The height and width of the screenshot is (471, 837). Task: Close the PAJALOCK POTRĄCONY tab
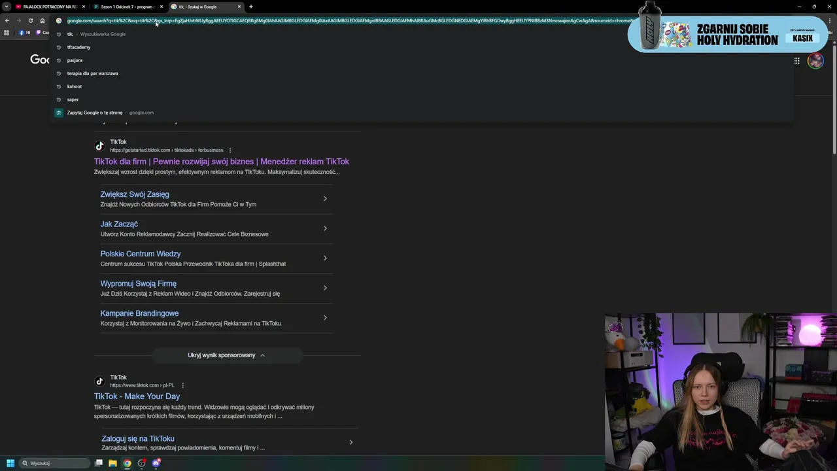[83, 7]
